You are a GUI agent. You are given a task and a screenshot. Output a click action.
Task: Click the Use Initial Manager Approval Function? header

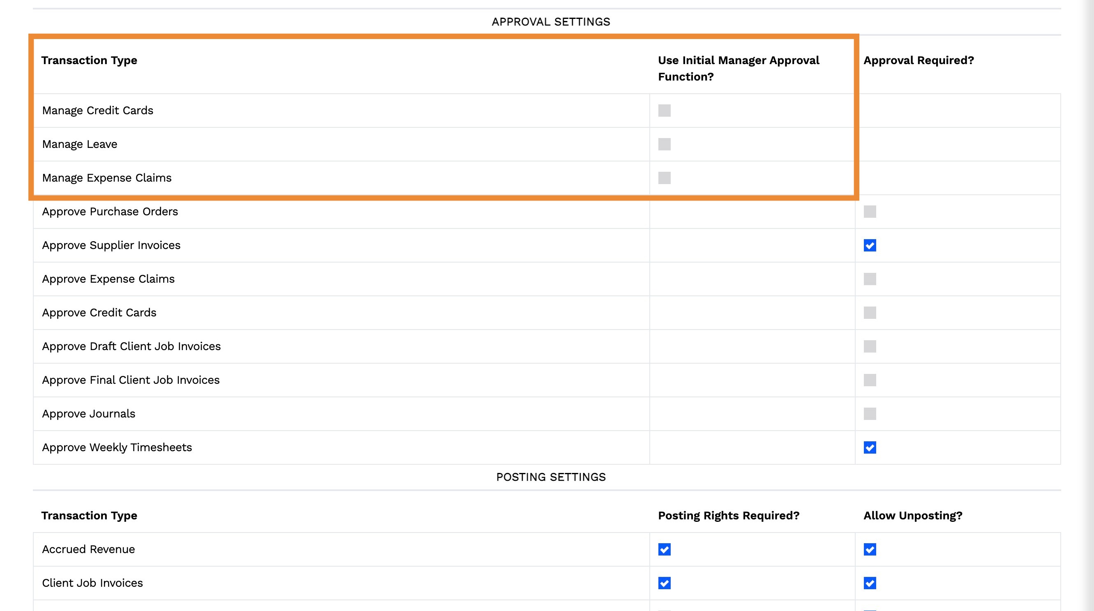coord(738,68)
